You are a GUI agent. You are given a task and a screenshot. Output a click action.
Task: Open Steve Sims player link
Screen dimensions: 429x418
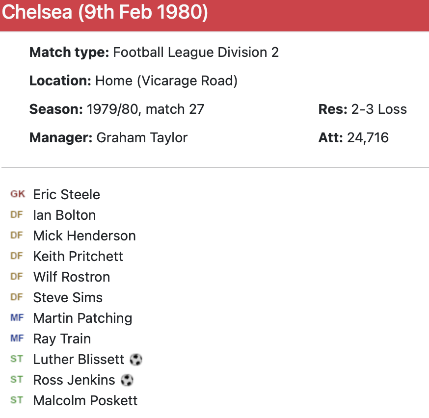68,297
